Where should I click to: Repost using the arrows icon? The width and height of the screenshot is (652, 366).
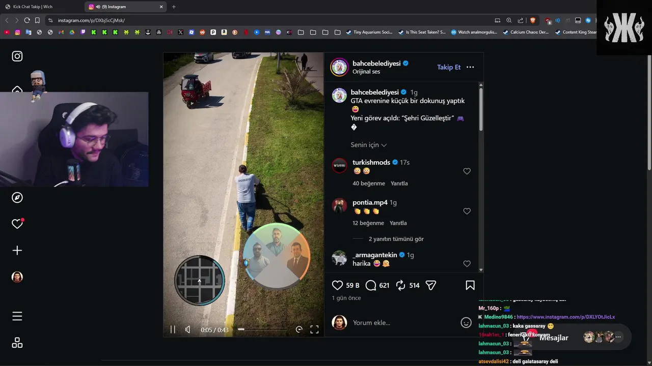pyautogui.click(x=401, y=285)
